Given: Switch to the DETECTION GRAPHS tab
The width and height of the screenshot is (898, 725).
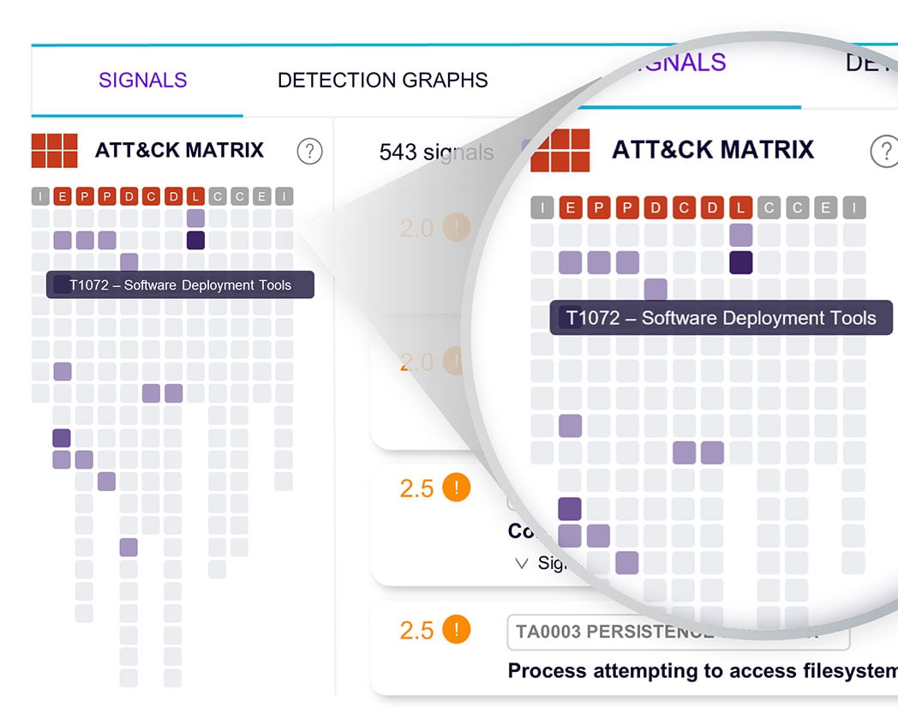Looking at the screenshot, I should tap(382, 80).
